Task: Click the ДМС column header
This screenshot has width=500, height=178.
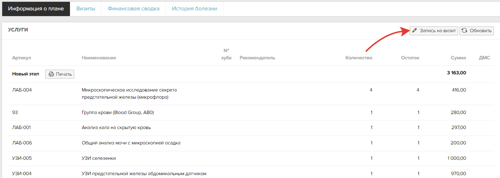Action: (485, 58)
